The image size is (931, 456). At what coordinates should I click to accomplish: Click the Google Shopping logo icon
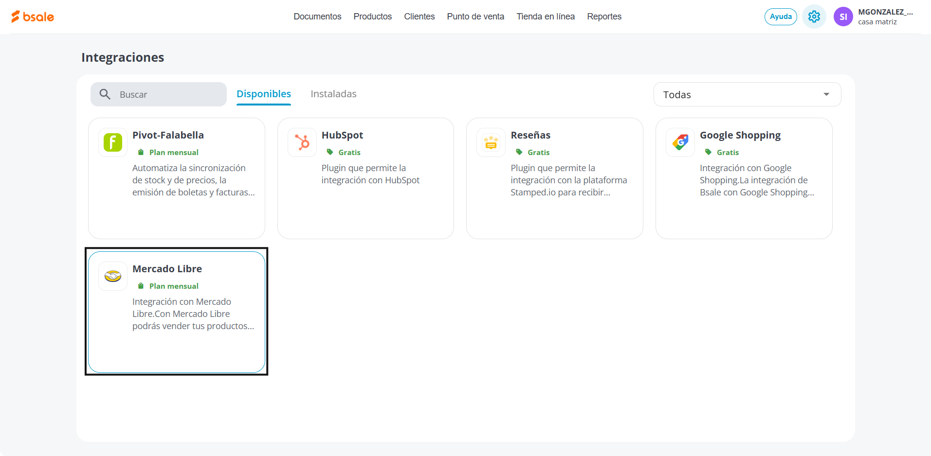pyautogui.click(x=680, y=142)
